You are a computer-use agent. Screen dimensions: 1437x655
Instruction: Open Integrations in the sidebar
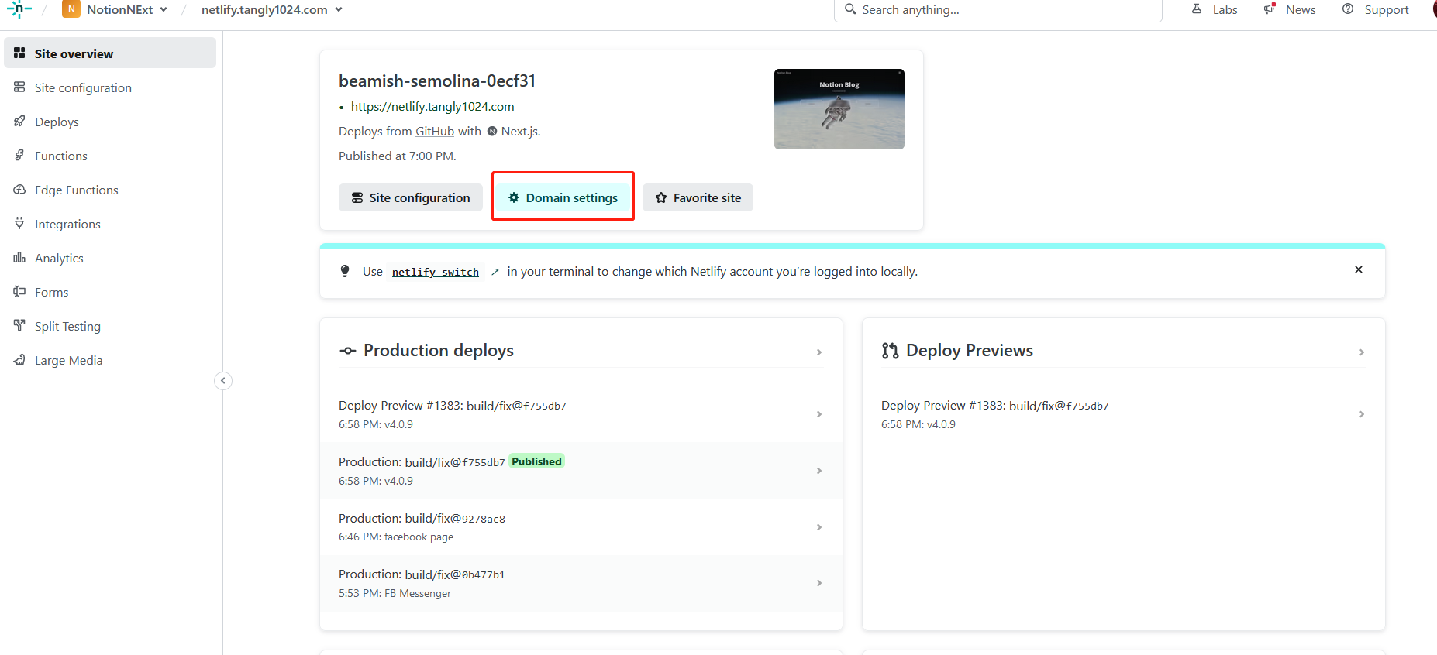110,224
